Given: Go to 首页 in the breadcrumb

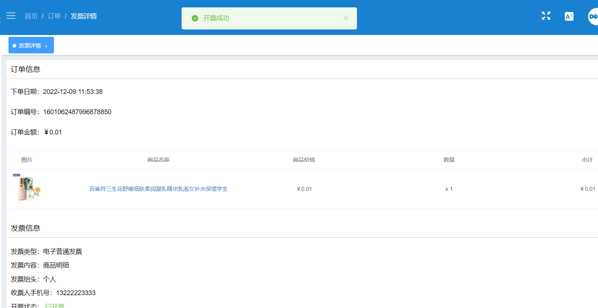Looking at the screenshot, I should coord(31,16).
